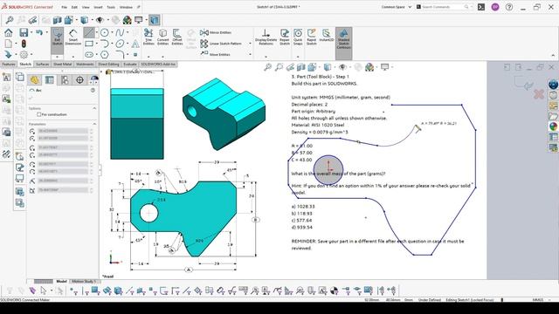The width and height of the screenshot is (559, 314).
Task: Open the Window menu
Action: coord(126,7)
